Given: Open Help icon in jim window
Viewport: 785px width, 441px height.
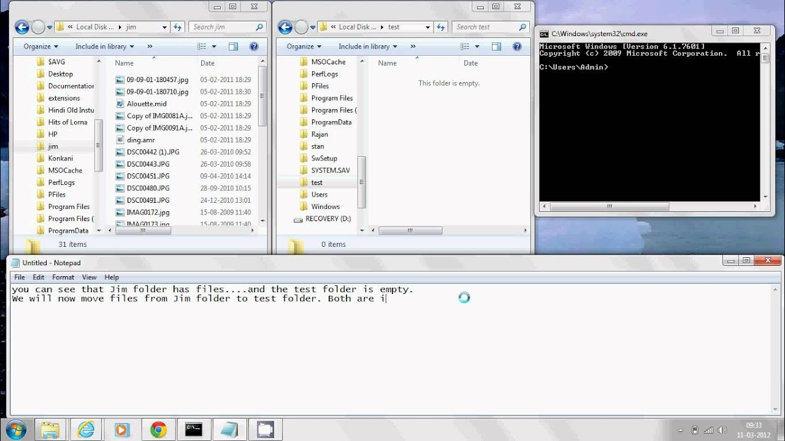Looking at the screenshot, I should (254, 47).
